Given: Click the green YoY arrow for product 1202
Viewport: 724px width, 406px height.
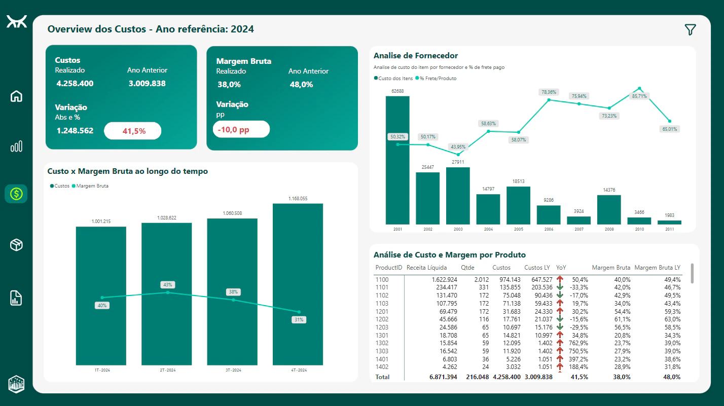Looking at the screenshot, I should point(560,319).
